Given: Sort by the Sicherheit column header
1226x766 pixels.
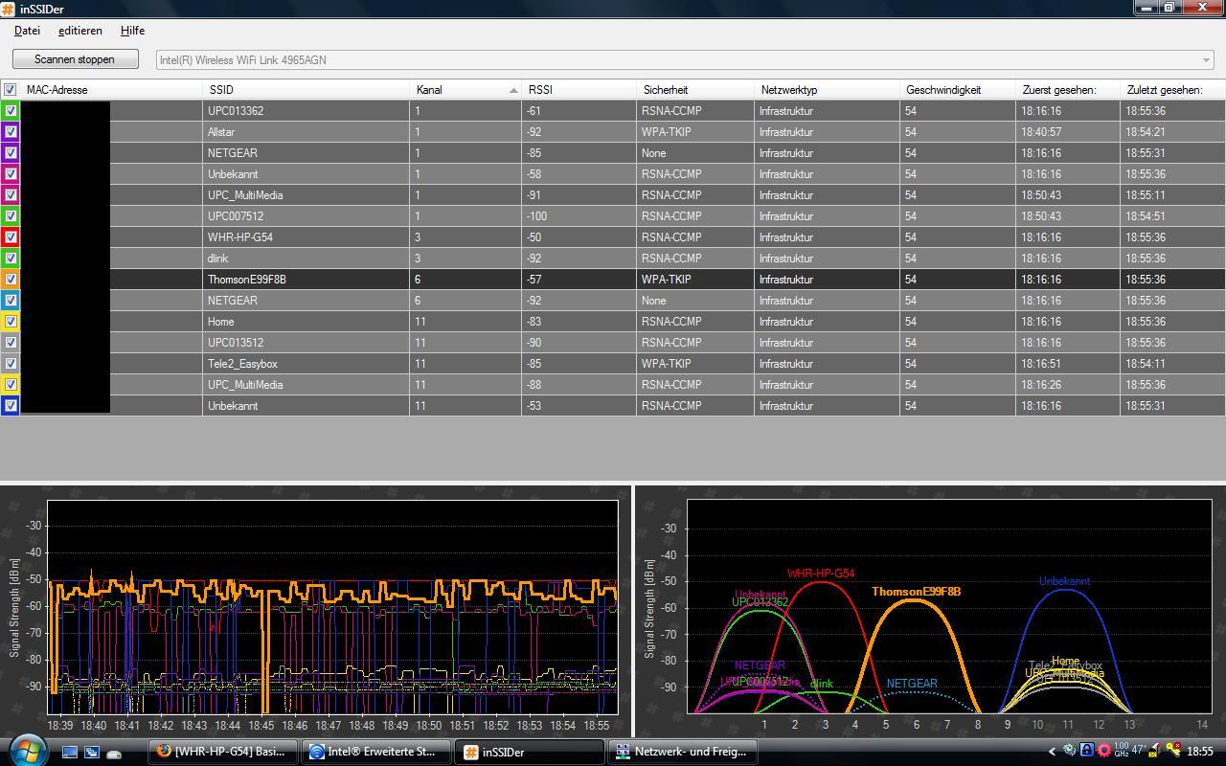Looking at the screenshot, I should (x=694, y=89).
